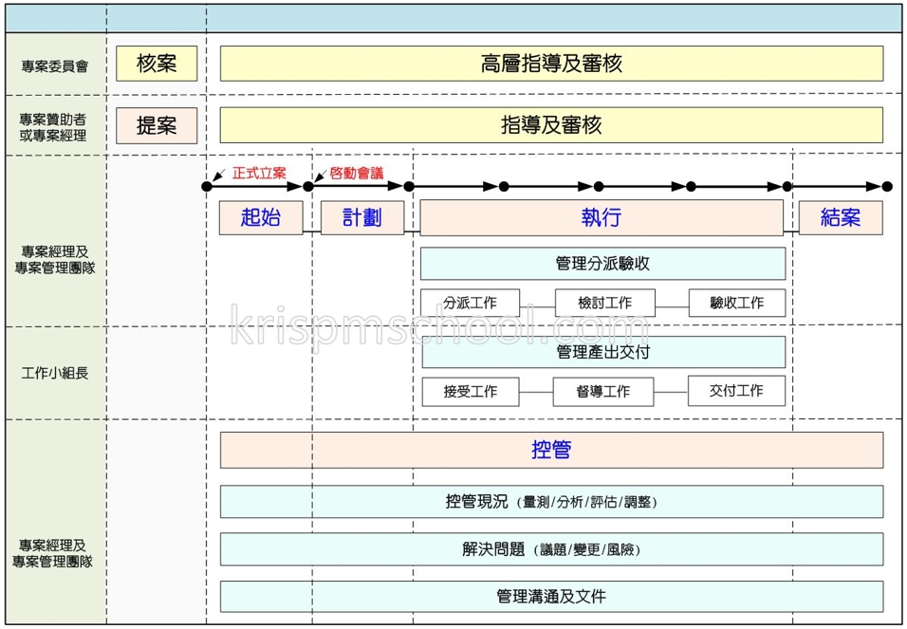Select the 指導及審核 bar

pyautogui.click(x=551, y=125)
